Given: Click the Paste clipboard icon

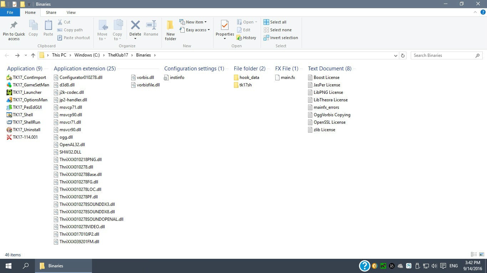Looking at the screenshot, I should (48, 26).
